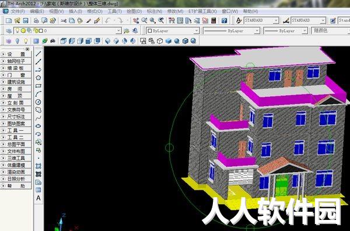Select the Circle draw tool

pos(38,102)
